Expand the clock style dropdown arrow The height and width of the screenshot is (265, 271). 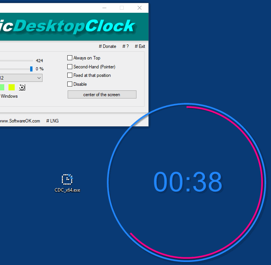pyautogui.click(x=39, y=78)
